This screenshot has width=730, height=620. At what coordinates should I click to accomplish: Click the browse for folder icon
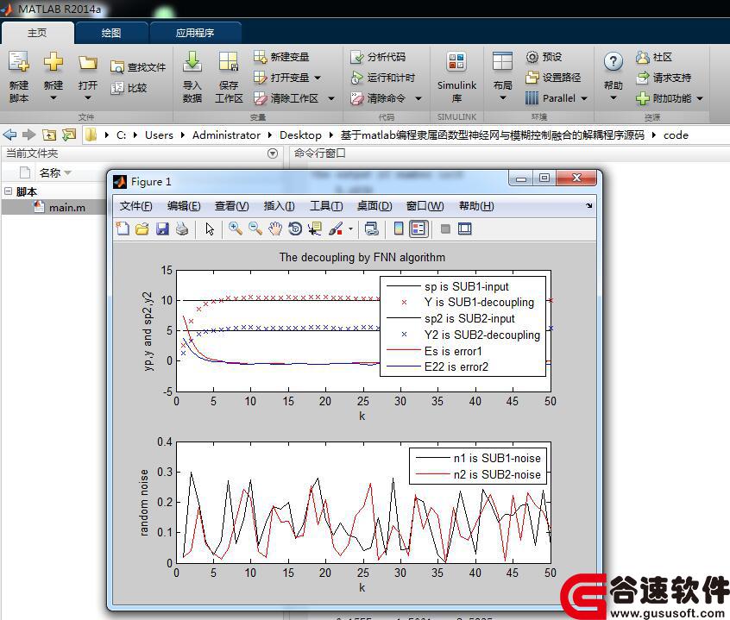[x=69, y=135]
